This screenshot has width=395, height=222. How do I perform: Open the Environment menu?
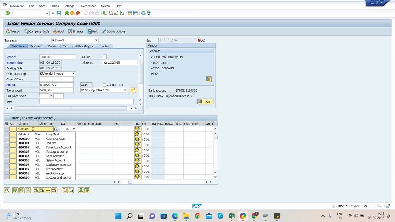point(87,6)
